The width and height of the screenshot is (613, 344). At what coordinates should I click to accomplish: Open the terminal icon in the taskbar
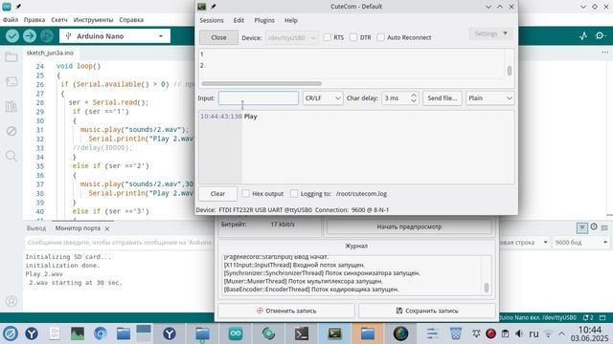click(302, 333)
